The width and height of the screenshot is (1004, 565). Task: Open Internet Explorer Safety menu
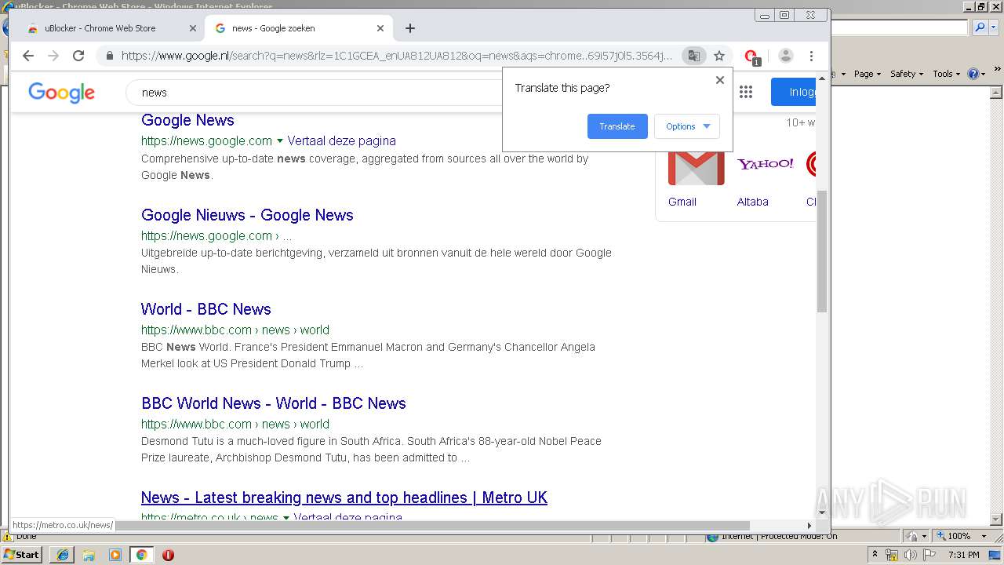pyautogui.click(x=906, y=74)
